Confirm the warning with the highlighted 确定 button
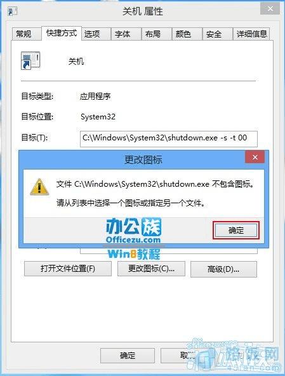 click(x=236, y=231)
